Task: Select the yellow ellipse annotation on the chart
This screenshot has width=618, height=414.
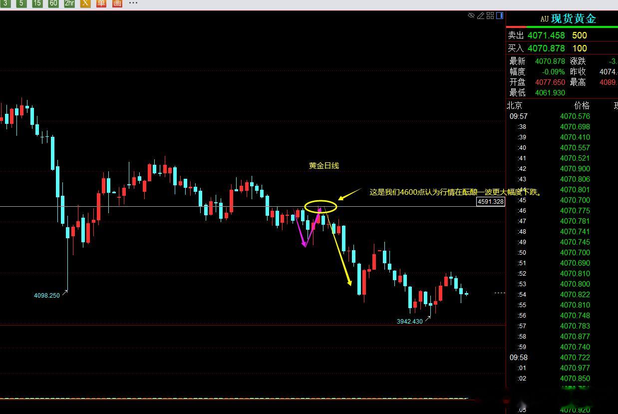Action: click(x=320, y=206)
